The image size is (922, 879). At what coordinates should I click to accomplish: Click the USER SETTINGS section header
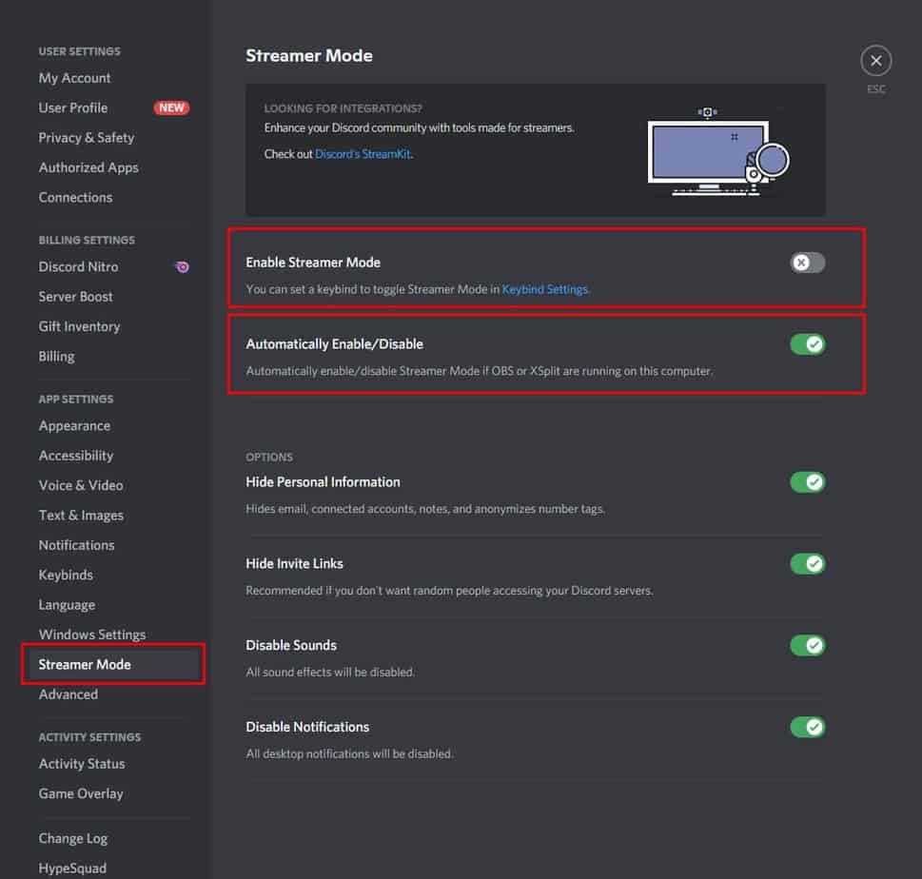pos(79,51)
